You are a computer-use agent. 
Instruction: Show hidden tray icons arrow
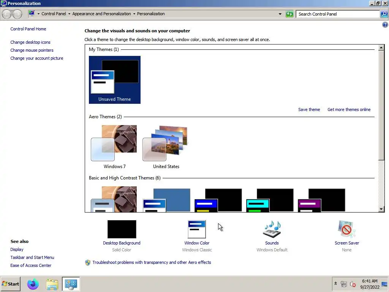pos(335,283)
